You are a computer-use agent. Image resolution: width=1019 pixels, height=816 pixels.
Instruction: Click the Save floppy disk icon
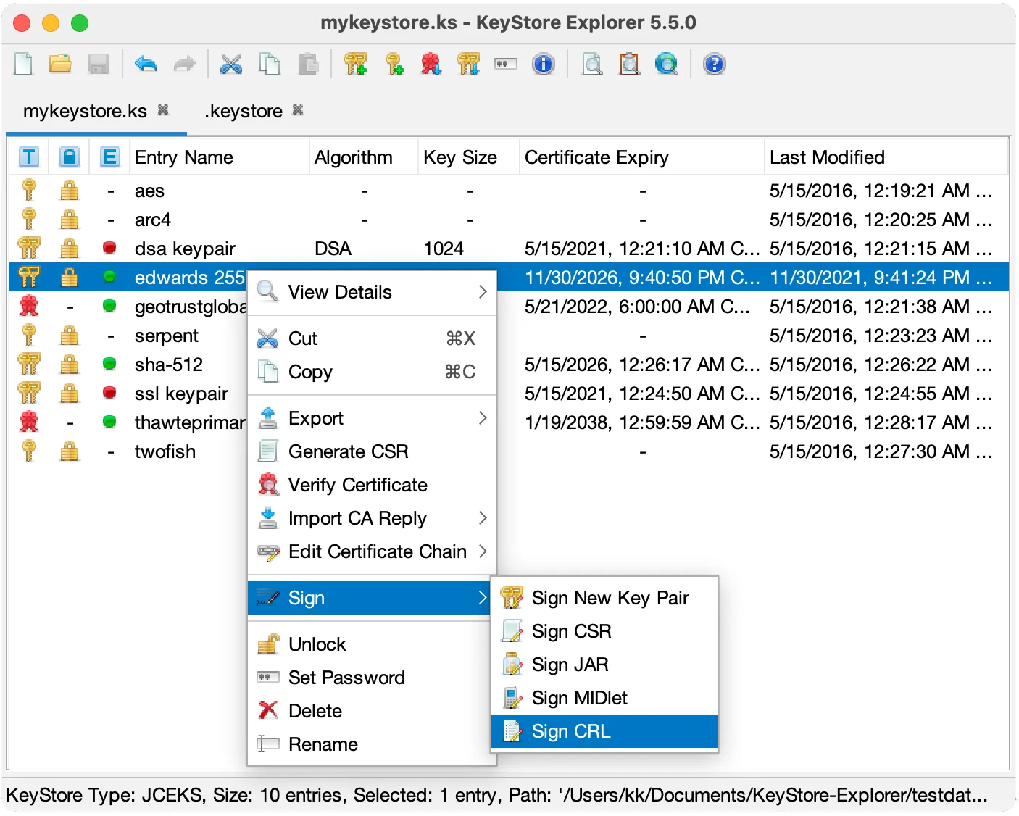click(x=99, y=64)
